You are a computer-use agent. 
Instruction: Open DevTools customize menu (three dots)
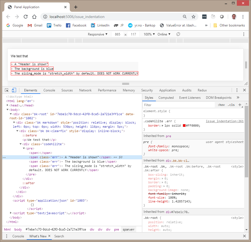pyautogui.click(x=237, y=90)
